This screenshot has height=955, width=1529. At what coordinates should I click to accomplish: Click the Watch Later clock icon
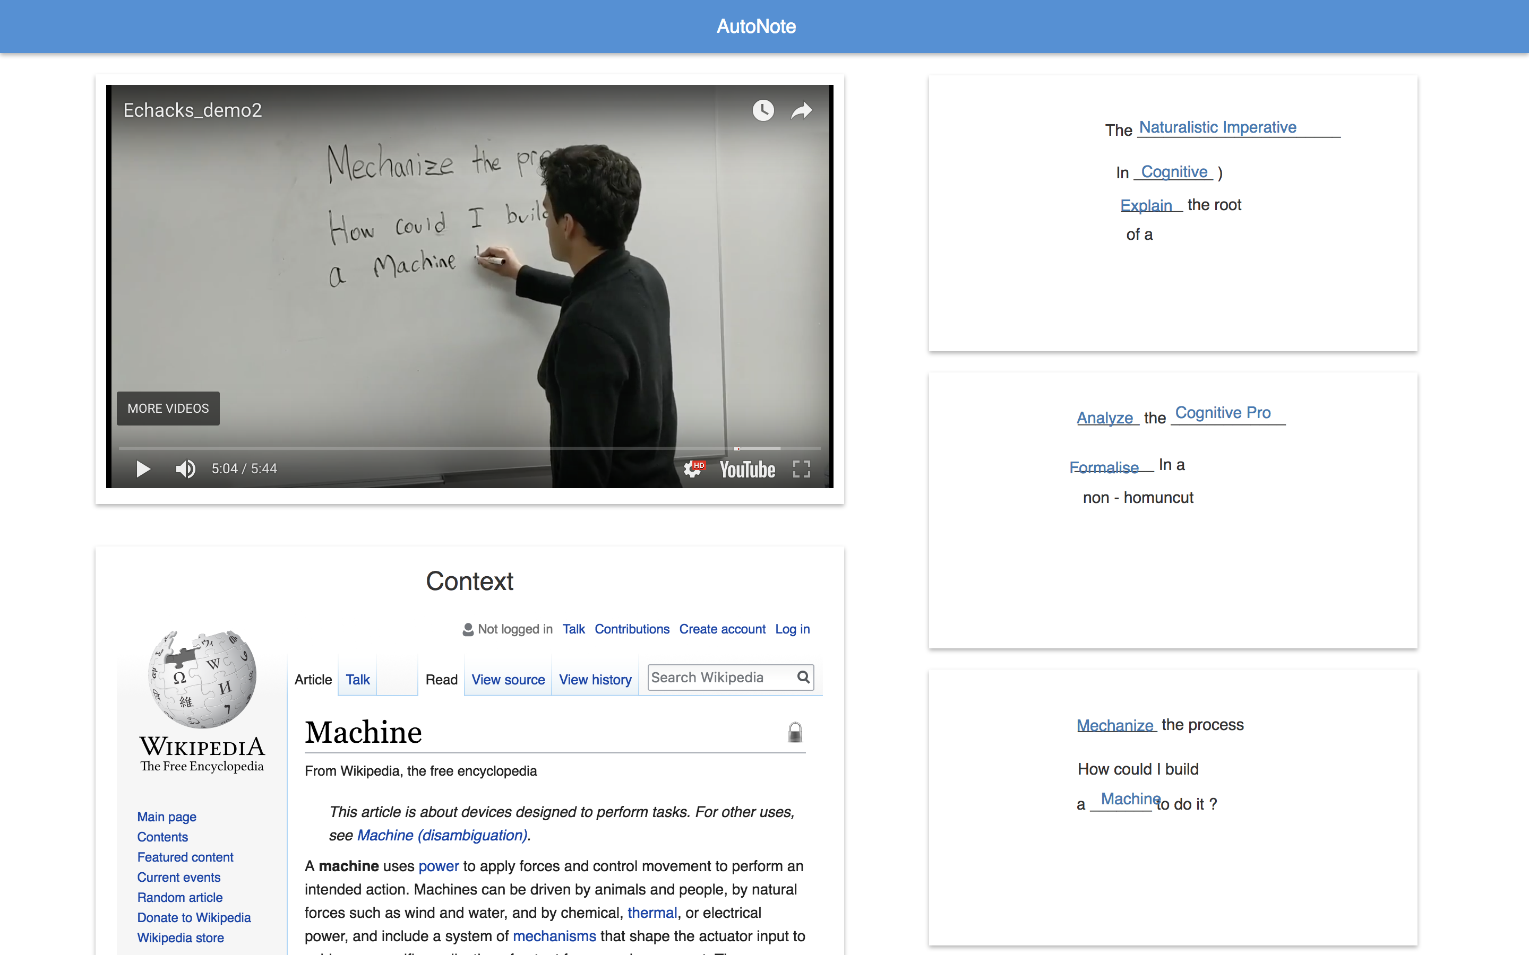click(762, 110)
